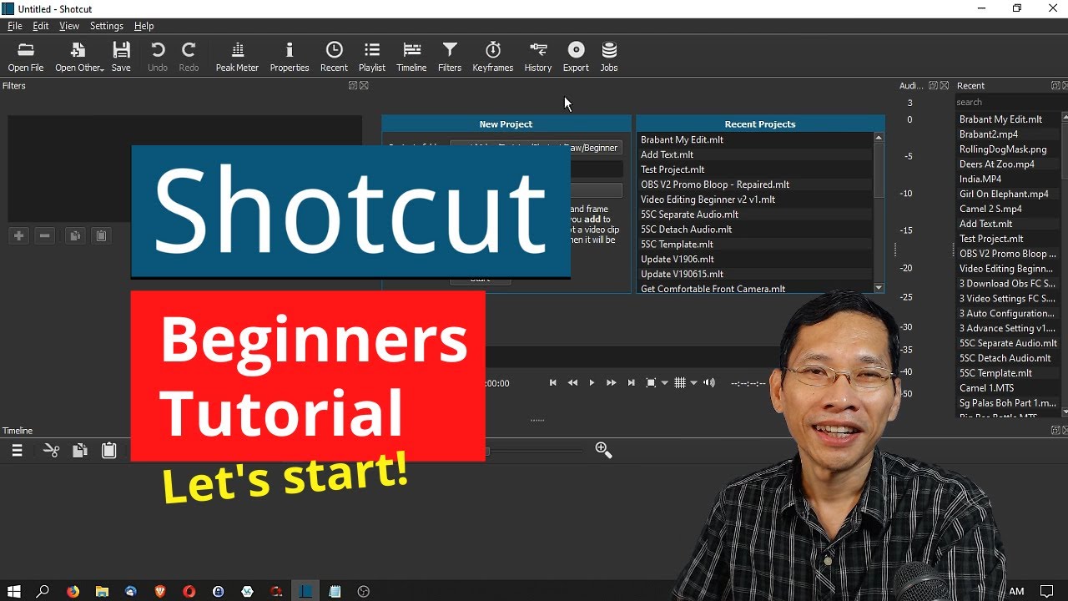Click the Open File toolbar icon
1068x601 pixels.
[x=26, y=57]
